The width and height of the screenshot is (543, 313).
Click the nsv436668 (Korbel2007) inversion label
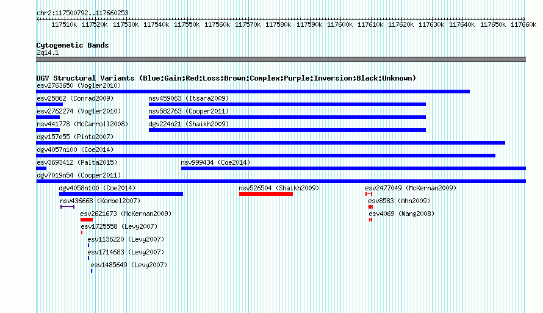coord(100,201)
